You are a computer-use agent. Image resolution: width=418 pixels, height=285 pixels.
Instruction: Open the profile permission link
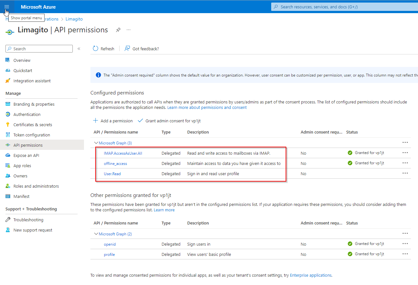[109, 254]
